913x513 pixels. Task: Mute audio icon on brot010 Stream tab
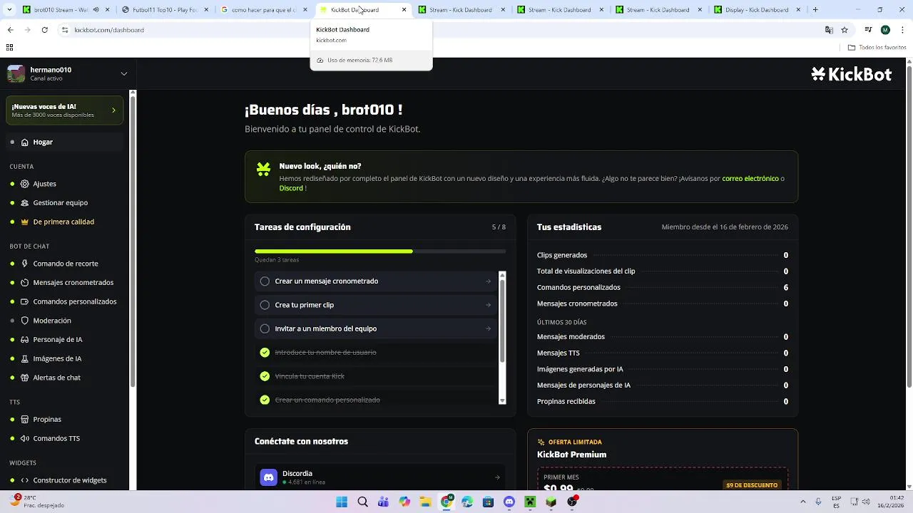(x=96, y=10)
